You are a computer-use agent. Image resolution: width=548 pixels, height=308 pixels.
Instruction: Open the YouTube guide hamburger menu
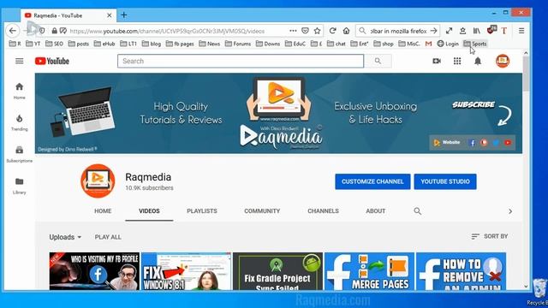[x=19, y=61]
